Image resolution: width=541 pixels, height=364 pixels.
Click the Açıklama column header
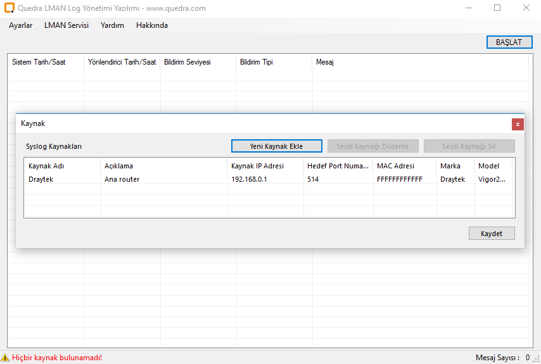point(118,166)
